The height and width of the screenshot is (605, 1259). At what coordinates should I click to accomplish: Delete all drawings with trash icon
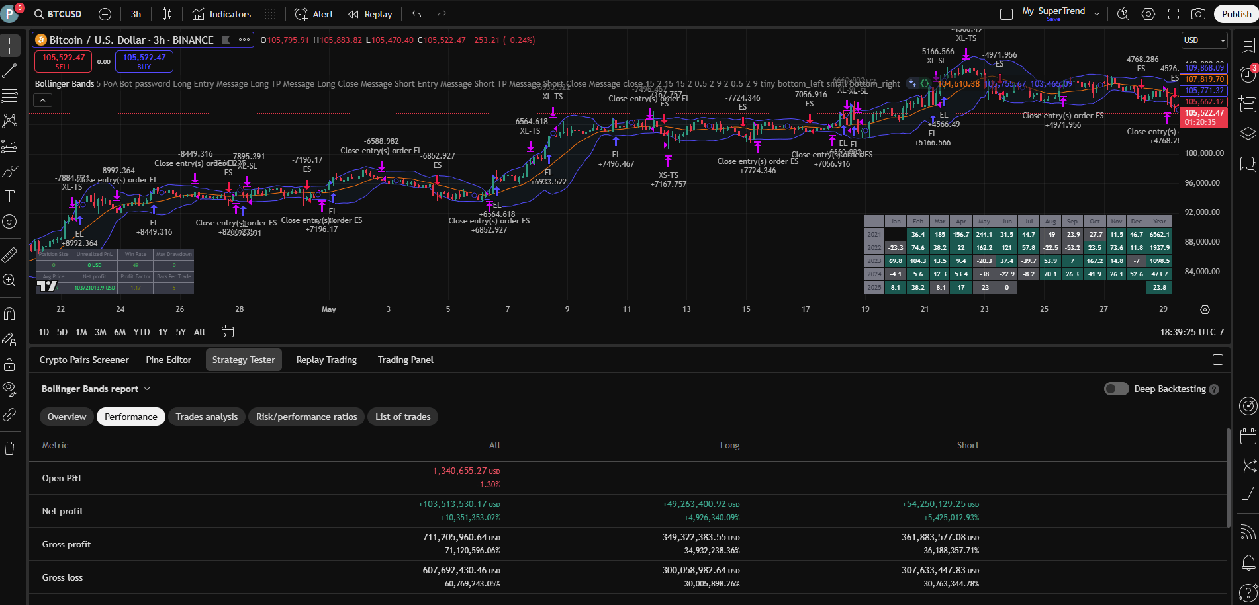(10, 448)
